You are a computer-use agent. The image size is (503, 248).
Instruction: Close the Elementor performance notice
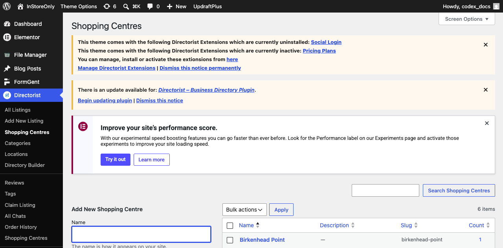point(487,123)
